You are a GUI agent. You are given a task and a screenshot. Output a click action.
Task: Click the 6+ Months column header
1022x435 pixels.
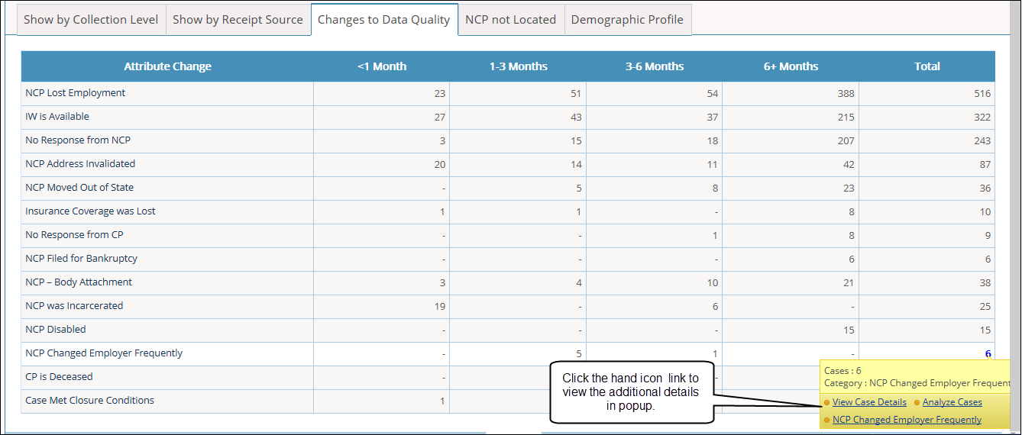(791, 66)
